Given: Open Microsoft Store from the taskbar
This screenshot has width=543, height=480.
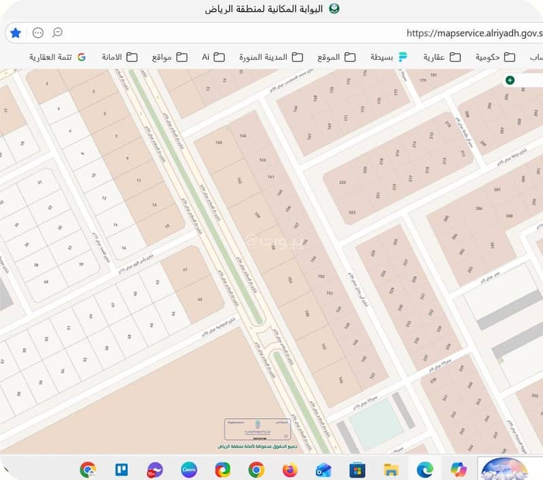Looking at the screenshot, I should point(357,469).
